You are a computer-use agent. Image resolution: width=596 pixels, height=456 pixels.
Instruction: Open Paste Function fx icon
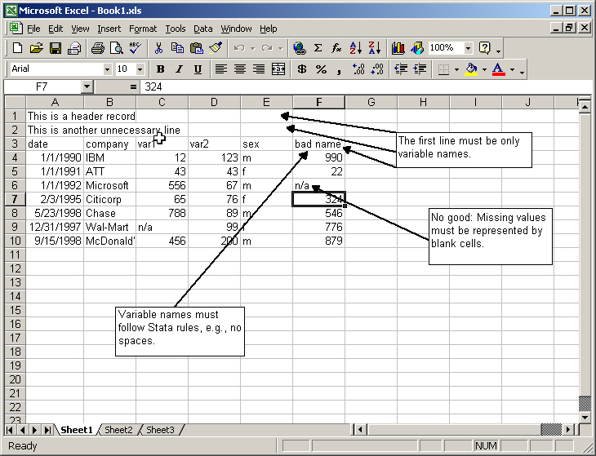tap(336, 48)
